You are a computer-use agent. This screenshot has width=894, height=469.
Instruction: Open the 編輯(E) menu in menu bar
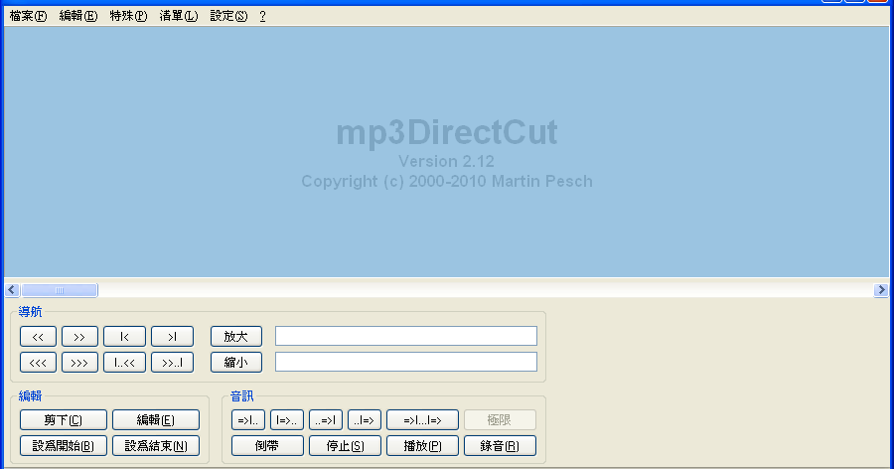tap(78, 16)
